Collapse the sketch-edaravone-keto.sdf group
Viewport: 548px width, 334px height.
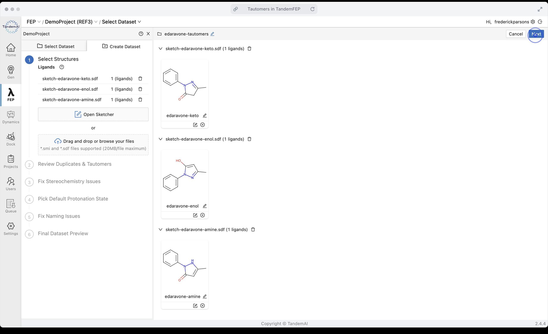161,49
